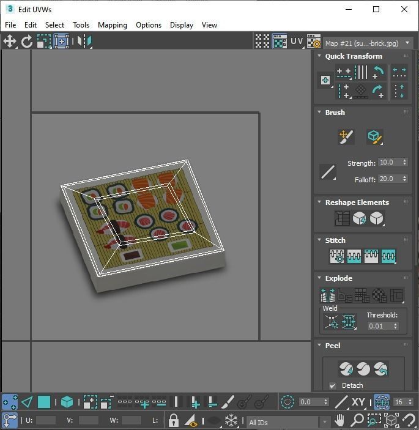This screenshot has height=430, width=419.
Task: Click Rotate +90 around pivot icon
Action: point(379,91)
